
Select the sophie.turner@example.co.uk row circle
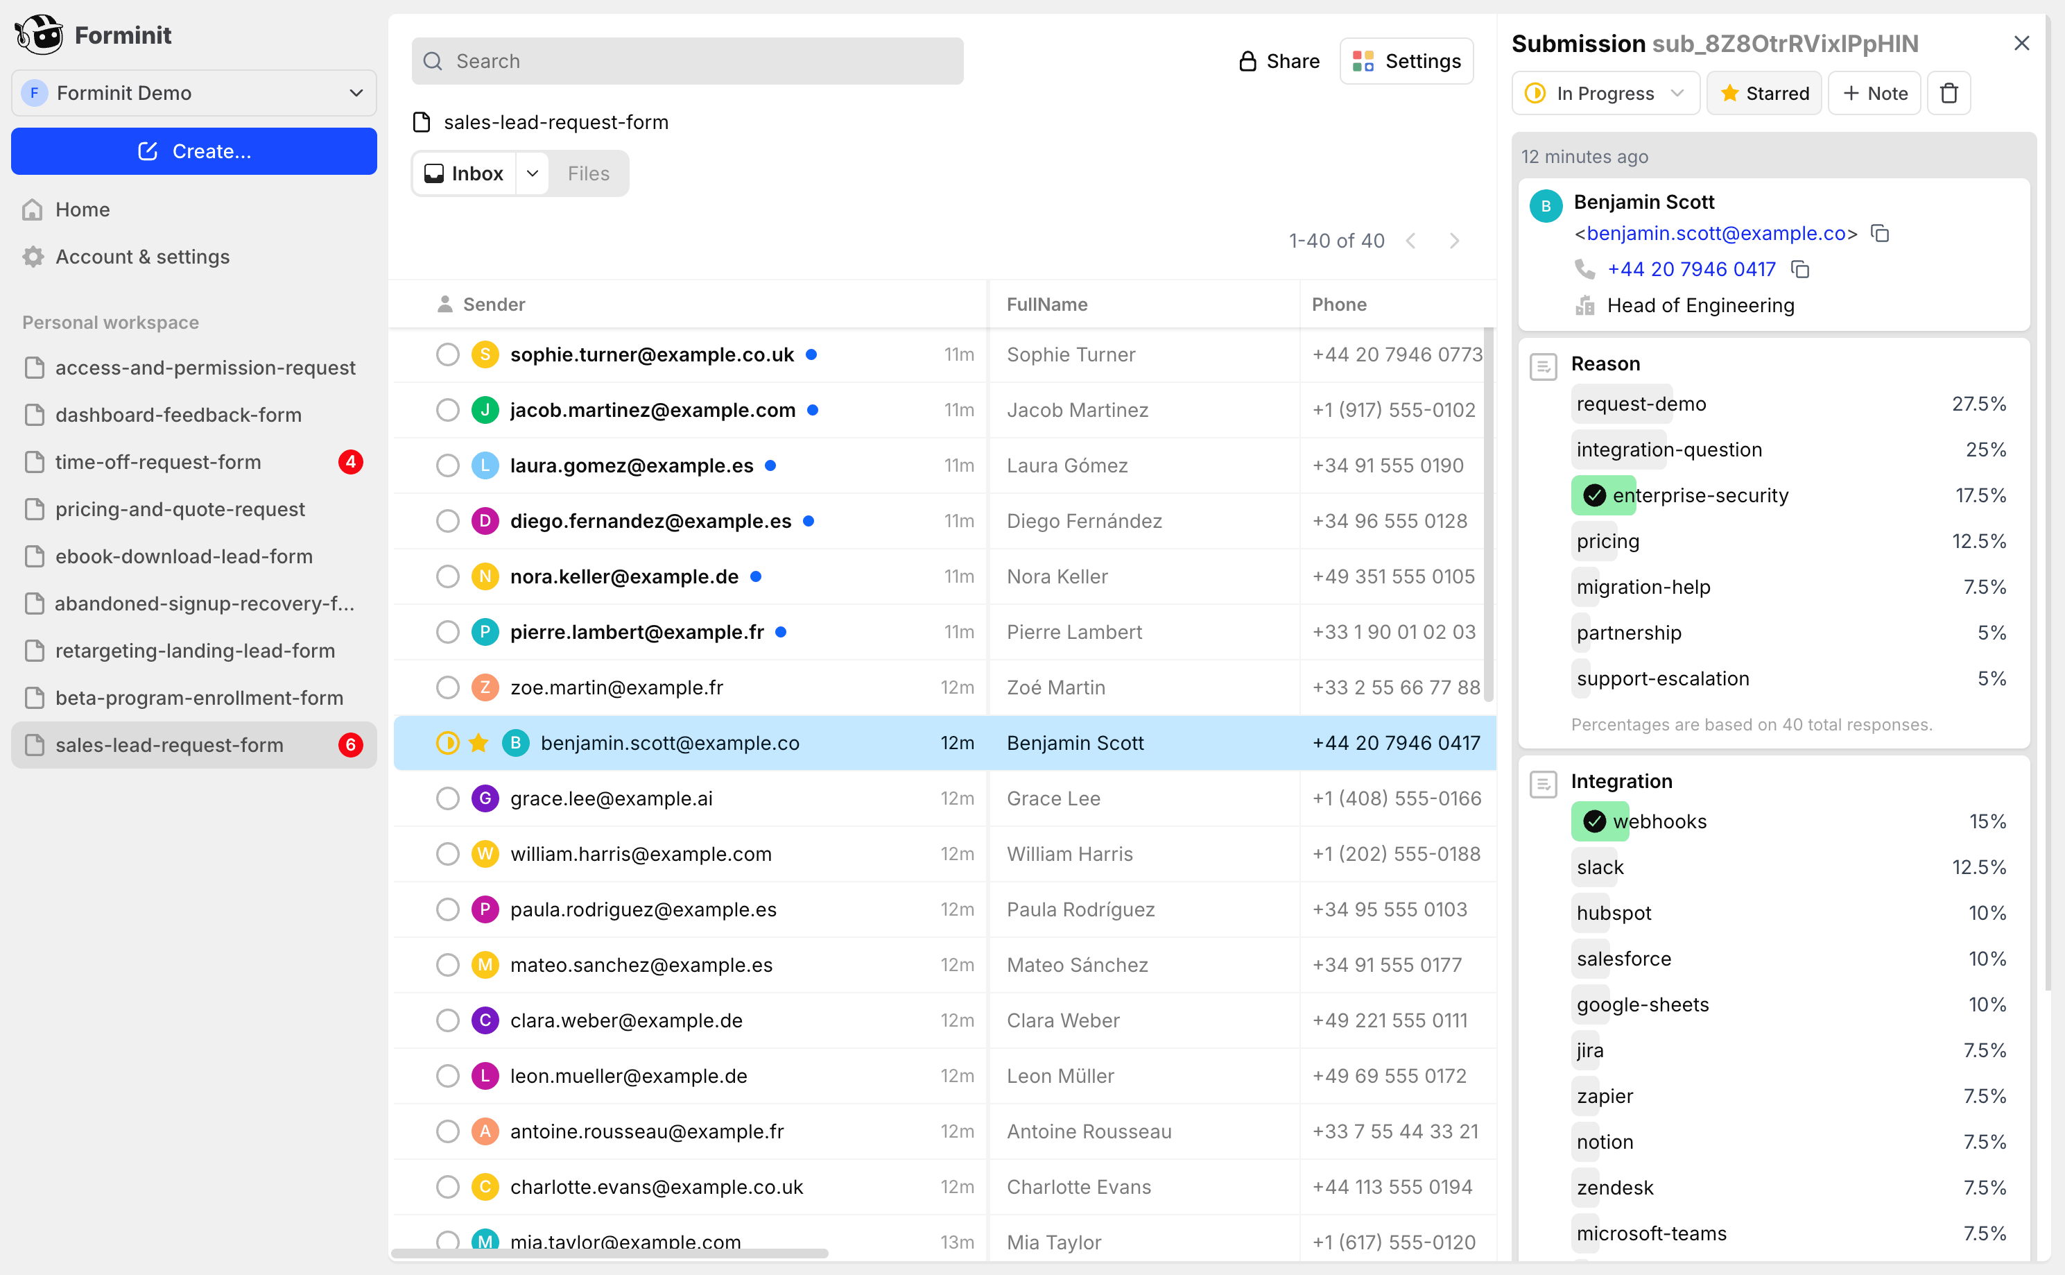447,355
